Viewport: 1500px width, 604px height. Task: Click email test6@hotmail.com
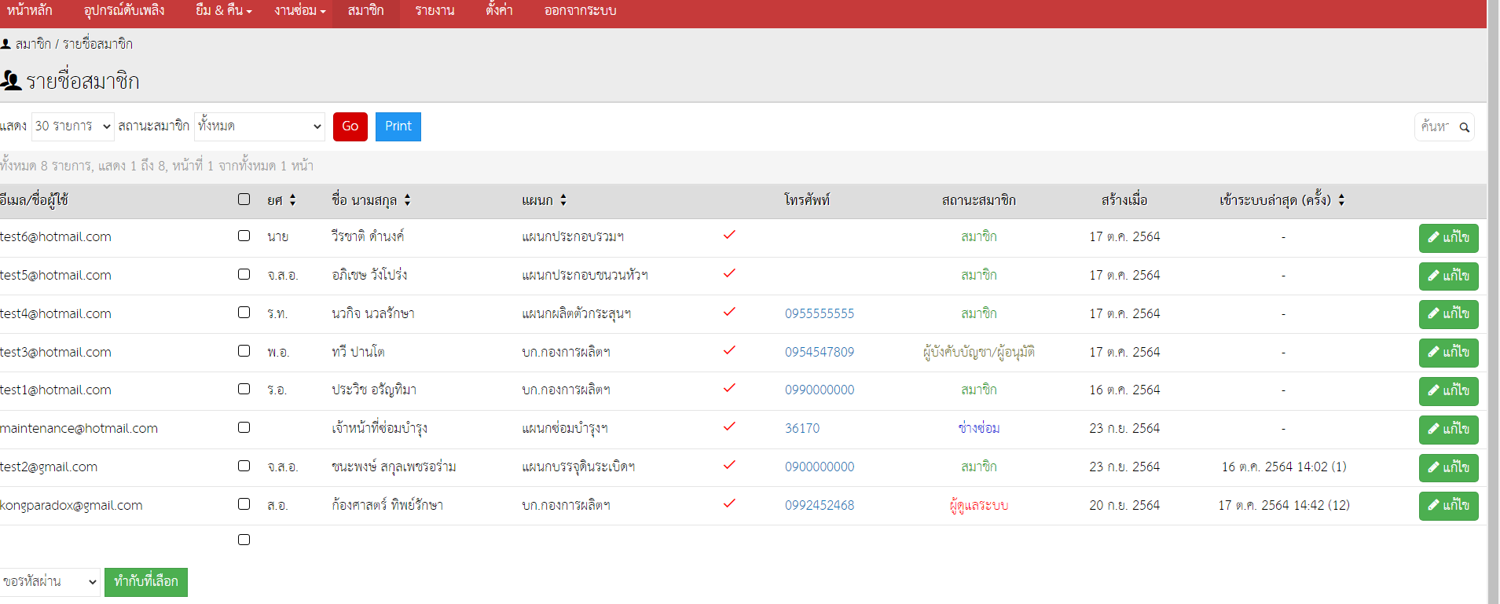56,236
